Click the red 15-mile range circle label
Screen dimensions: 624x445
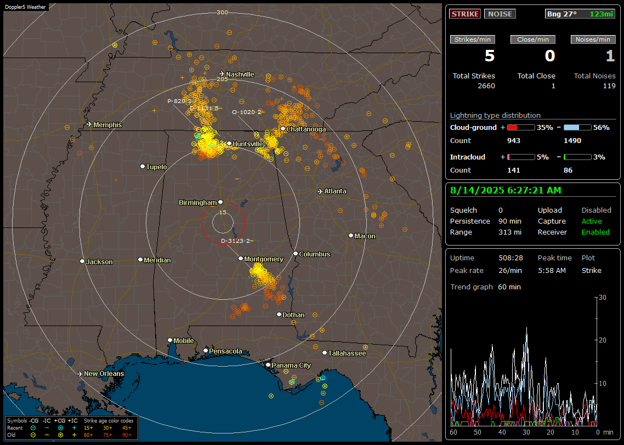223,212
